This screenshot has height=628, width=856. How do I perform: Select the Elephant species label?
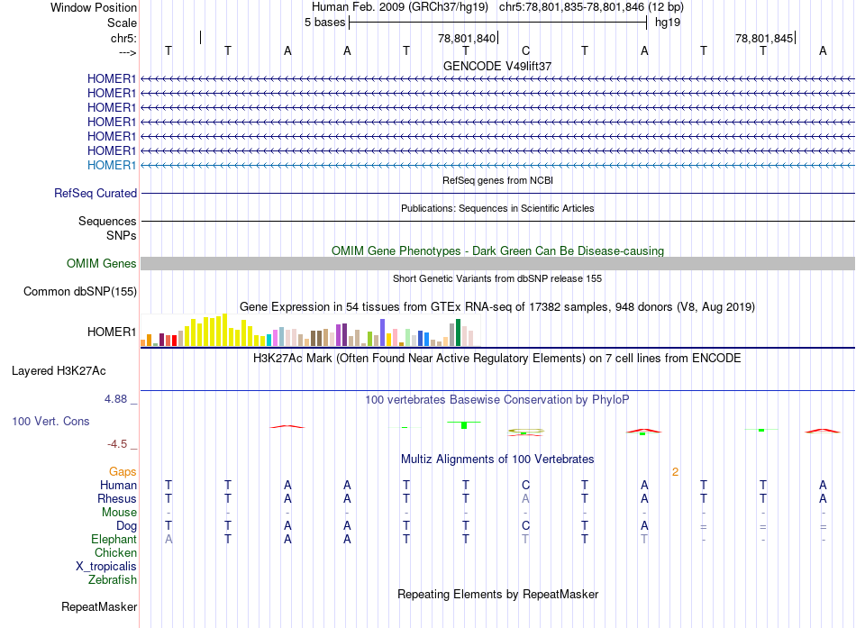[x=114, y=539]
